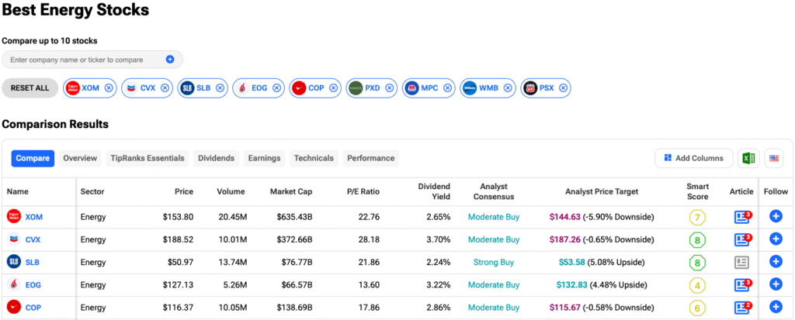Click the 3.70% dividend yield for CVX
Viewport: 795px width, 320px height.
pos(438,239)
